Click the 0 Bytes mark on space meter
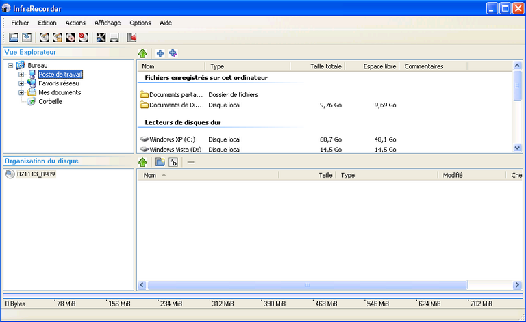Image resolution: width=526 pixels, height=322 pixels. tap(15, 304)
